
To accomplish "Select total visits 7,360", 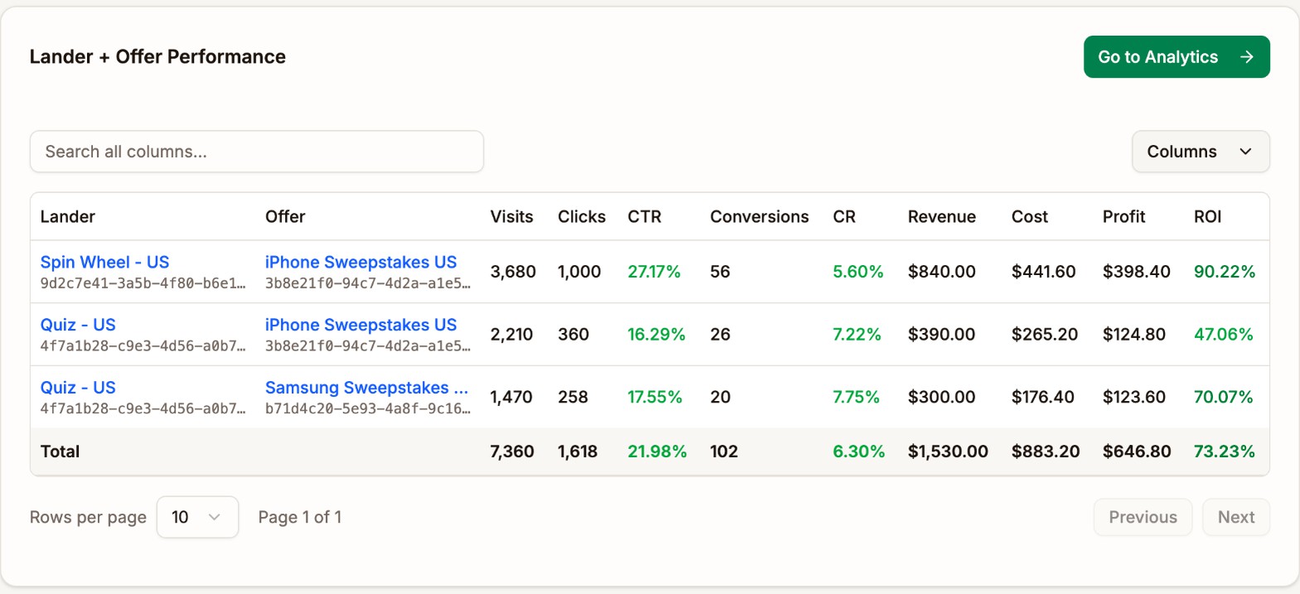I will coord(512,452).
